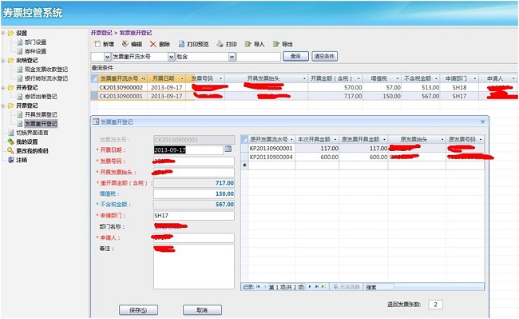Click the 保存(S) button
This screenshot has height=319, width=519.
138,310
